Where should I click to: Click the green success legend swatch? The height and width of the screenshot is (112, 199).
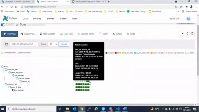pyautogui.click(x=106, y=53)
